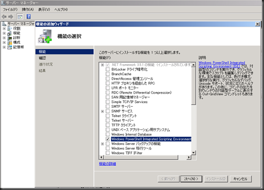Enable Telnet クライアント checkbox
Screen dimensions: 264x190
tap(108, 116)
